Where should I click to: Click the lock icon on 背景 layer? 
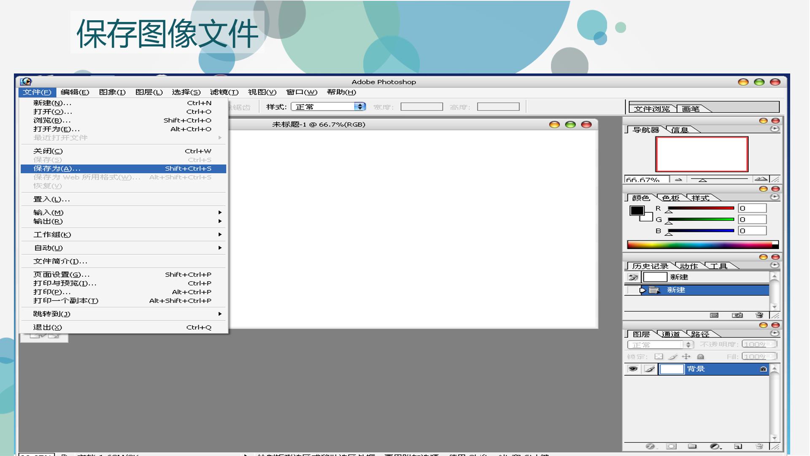(x=763, y=369)
